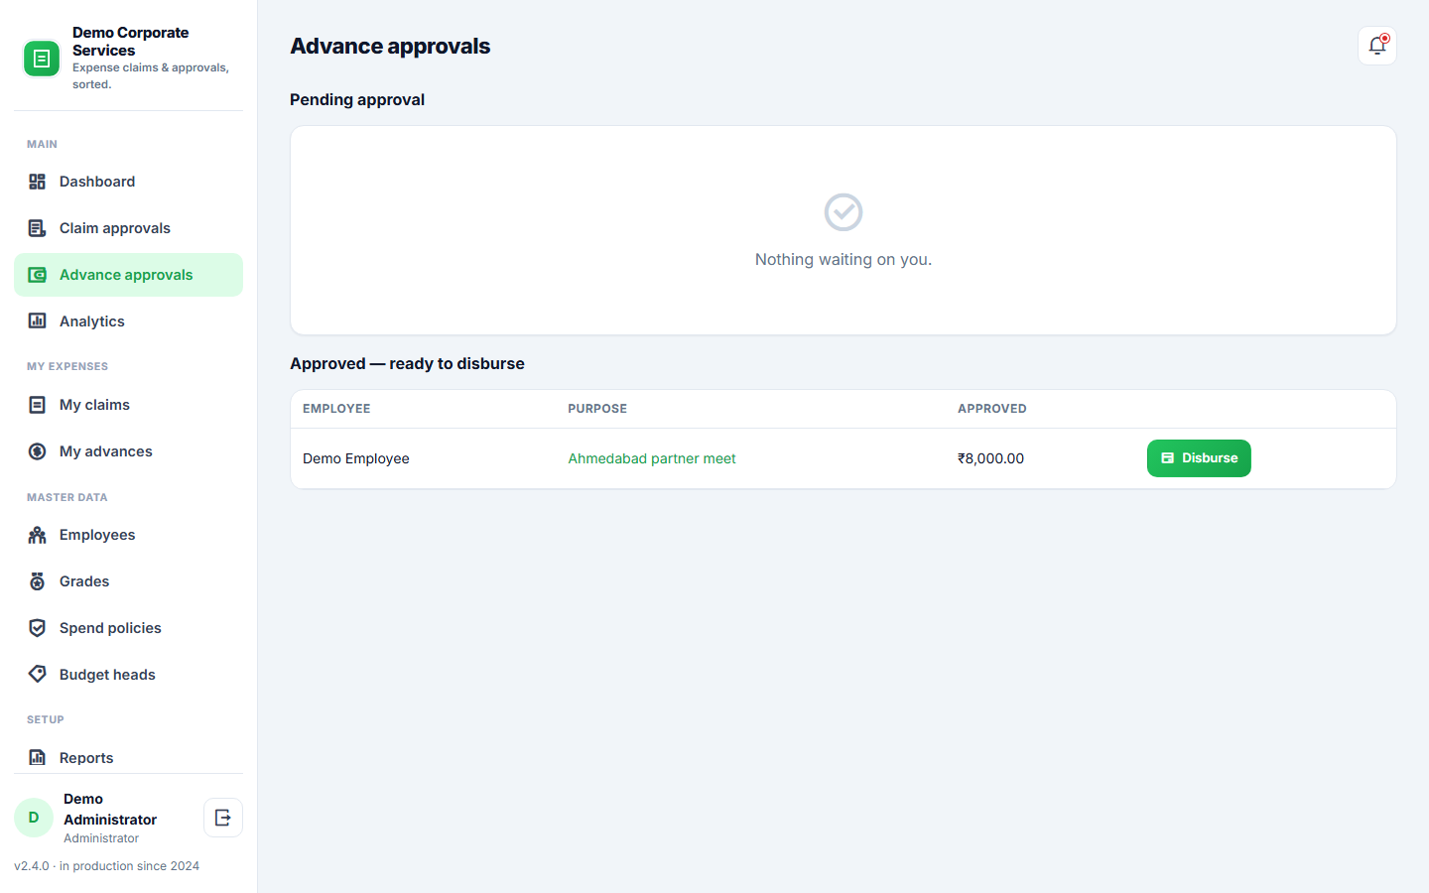Click the Claim approvals receipt icon
The width and height of the screenshot is (1429, 893).
37,228
